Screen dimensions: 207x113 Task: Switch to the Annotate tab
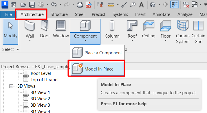coord(161,14)
